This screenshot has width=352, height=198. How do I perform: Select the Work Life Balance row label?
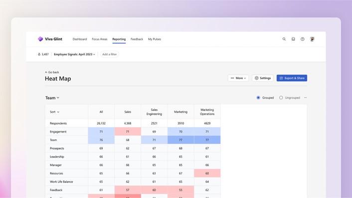(x=61, y=182)
